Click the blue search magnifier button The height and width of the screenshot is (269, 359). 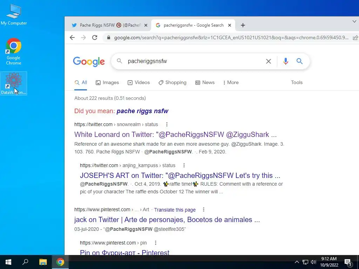[299, 61]
